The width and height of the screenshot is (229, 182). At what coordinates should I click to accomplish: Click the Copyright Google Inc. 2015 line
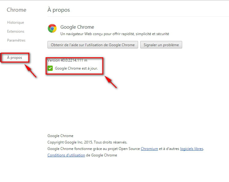pyautogui.click(x=87, y=142)
